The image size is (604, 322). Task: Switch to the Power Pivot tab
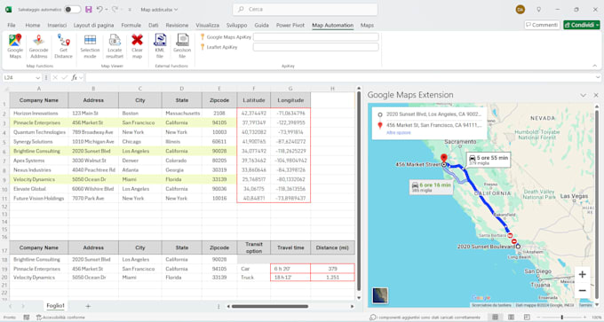pos(290,25)
